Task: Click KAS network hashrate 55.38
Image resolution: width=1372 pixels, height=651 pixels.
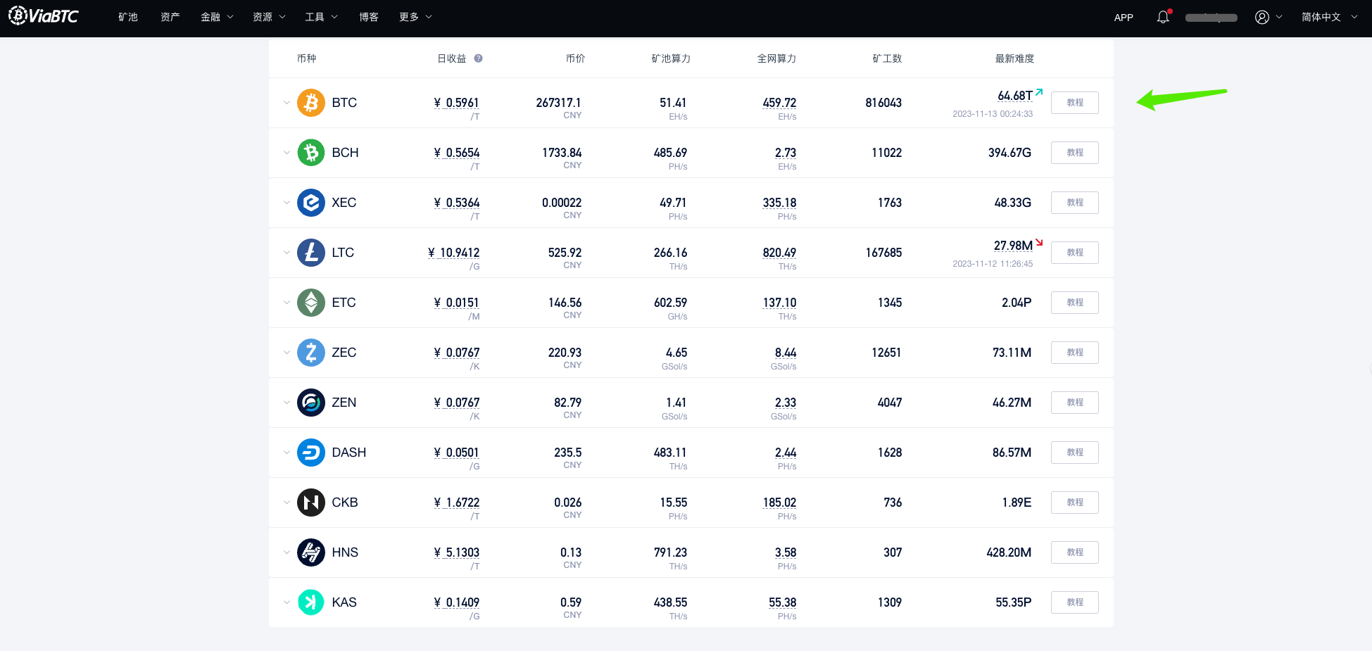Action: click(x=783, y=602)
